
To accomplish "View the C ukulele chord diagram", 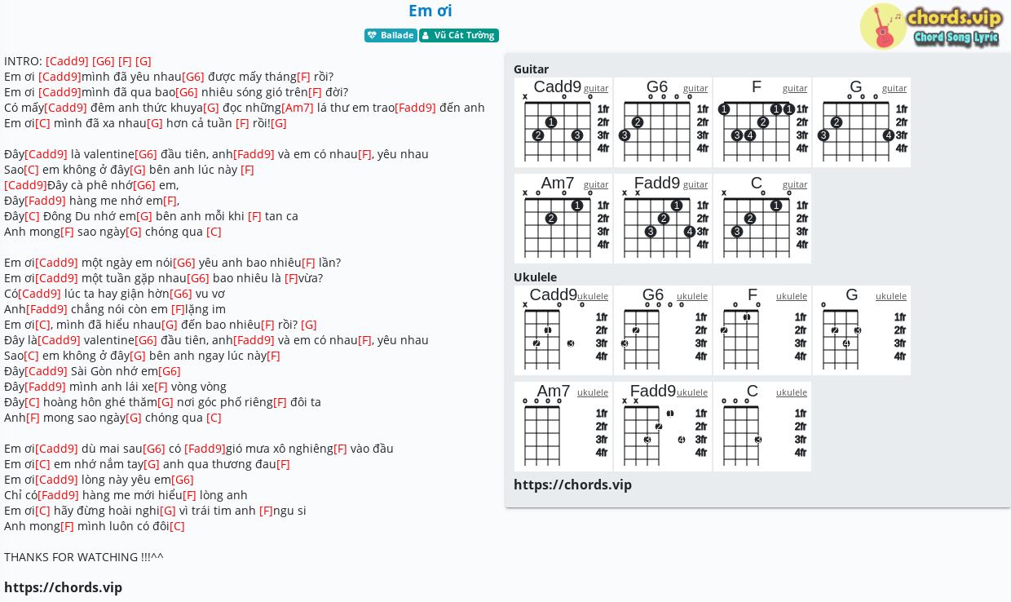I will (762, 427).
